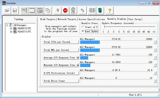Click Run 1 of 1 status text
Viewport: 160px width, 98px height.
(135, 95)
